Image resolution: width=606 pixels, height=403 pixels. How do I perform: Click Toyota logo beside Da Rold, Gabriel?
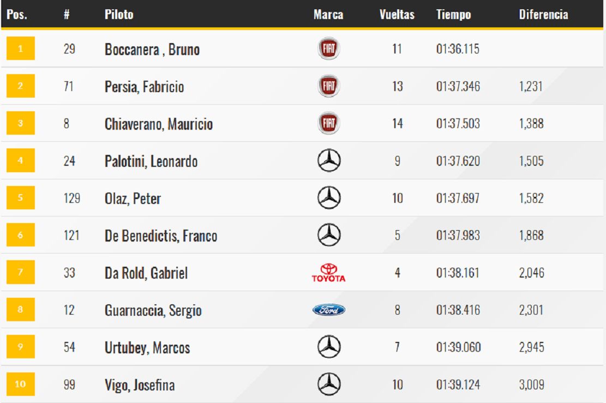point(328,273)
